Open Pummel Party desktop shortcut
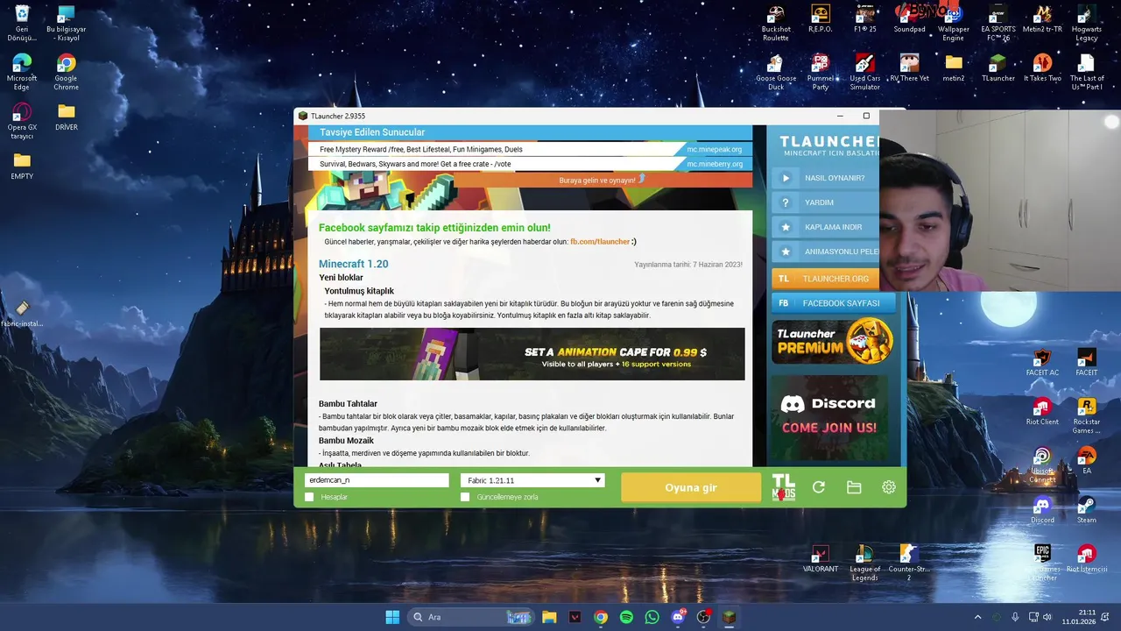Viewport: 1121px width, 631px height. pyautogui.click(x=821, y=72)
